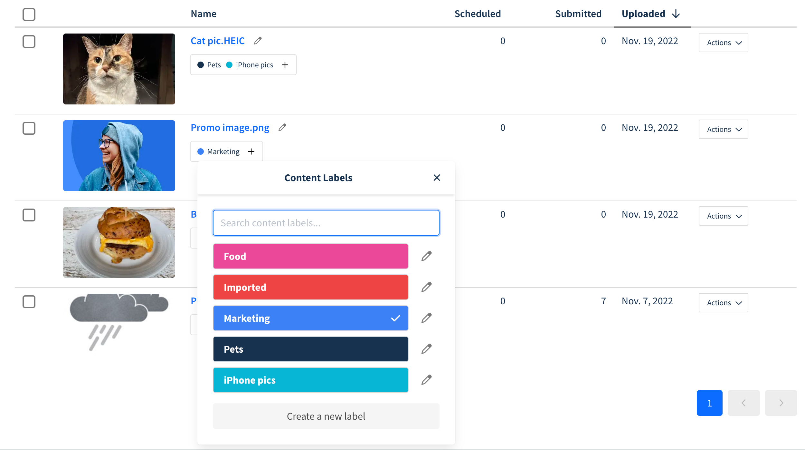This screenshot has width=805, height=450.
Task: Click the iPhone pics tag on Cat pic
Action: point(250,65)
